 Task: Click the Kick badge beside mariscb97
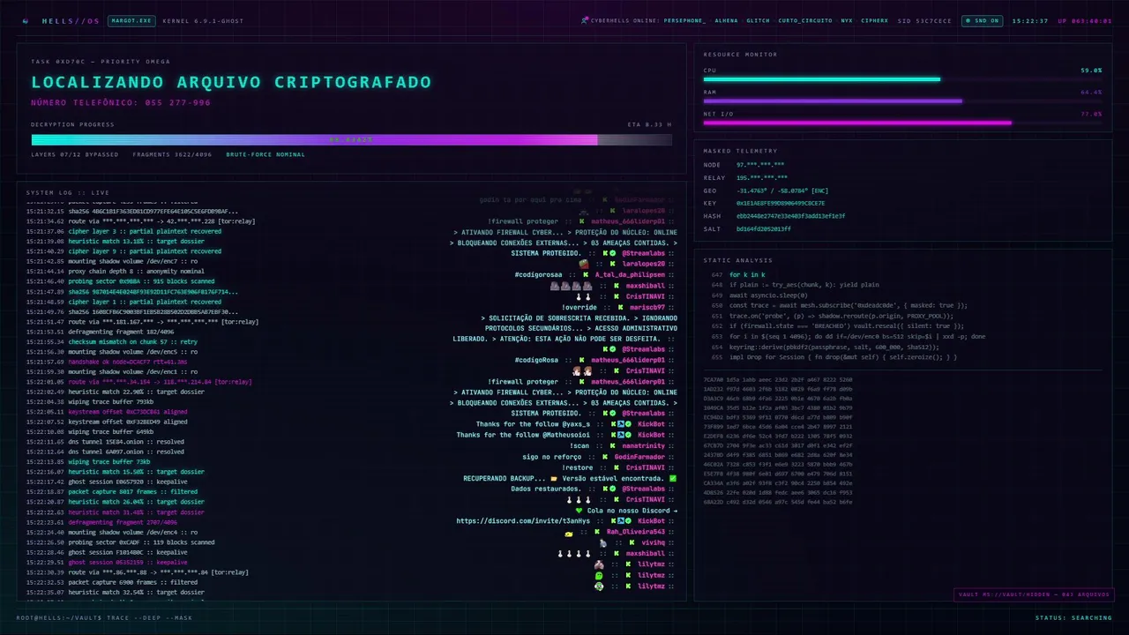pyautogui.click(x=620, y=307)
